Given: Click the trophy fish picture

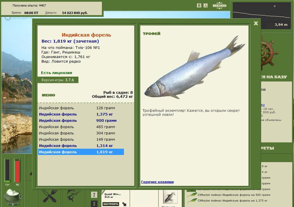Looking at the screenshot, I should (x=194, y=68).
